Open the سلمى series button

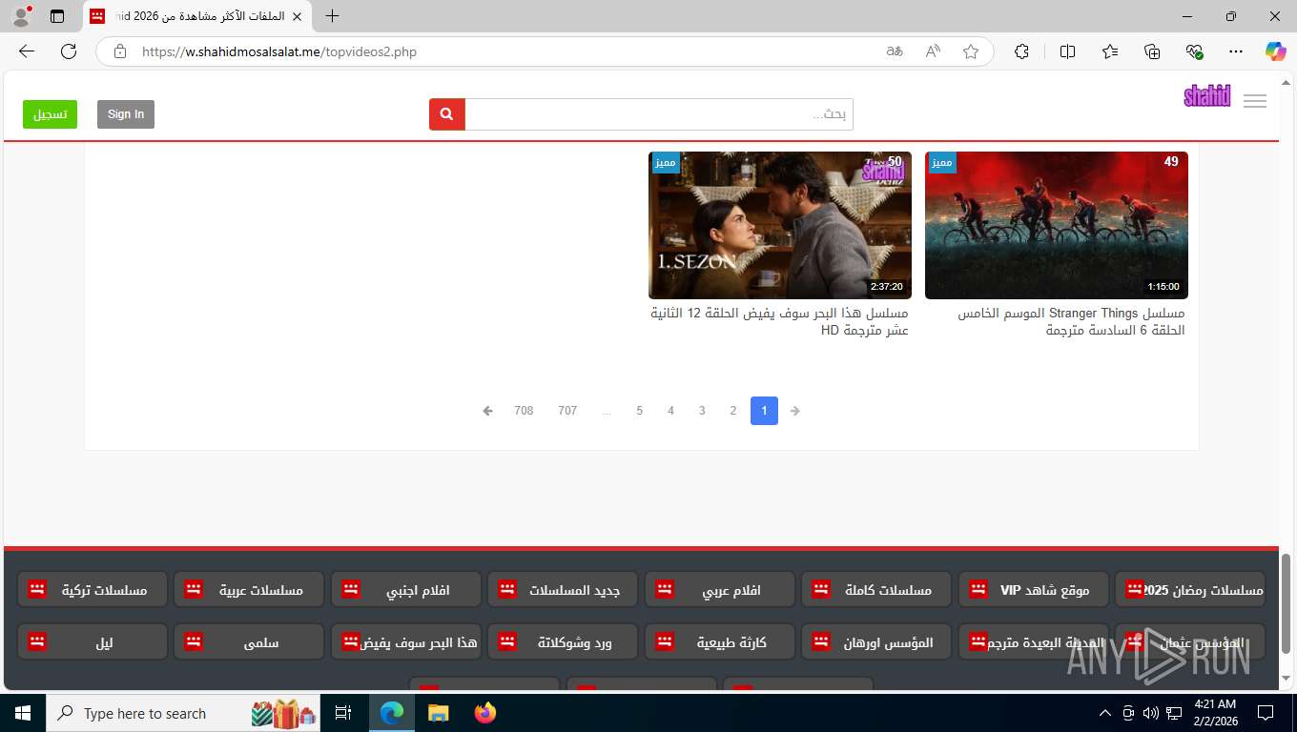(249, 641)
